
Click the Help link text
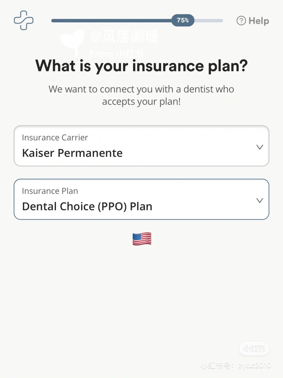[x=259, y=21]
